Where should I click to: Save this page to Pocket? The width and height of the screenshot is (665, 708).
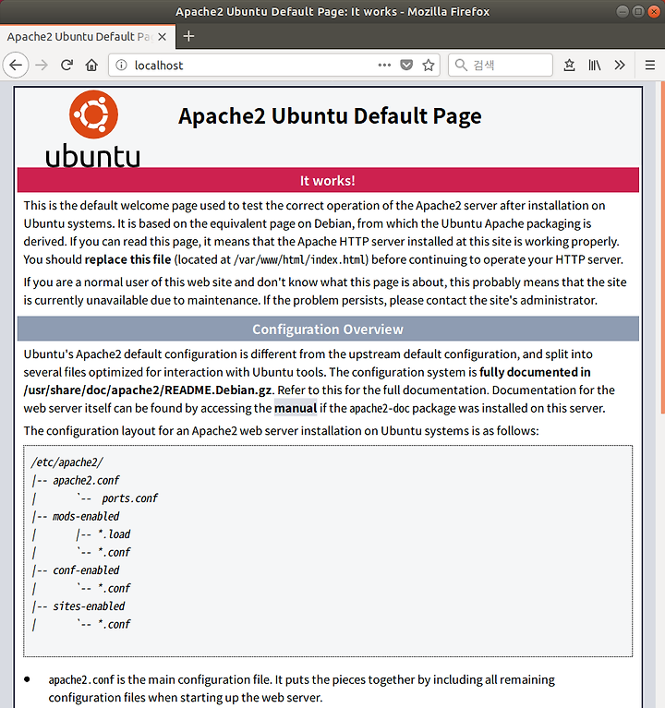[x=406, y=65]
